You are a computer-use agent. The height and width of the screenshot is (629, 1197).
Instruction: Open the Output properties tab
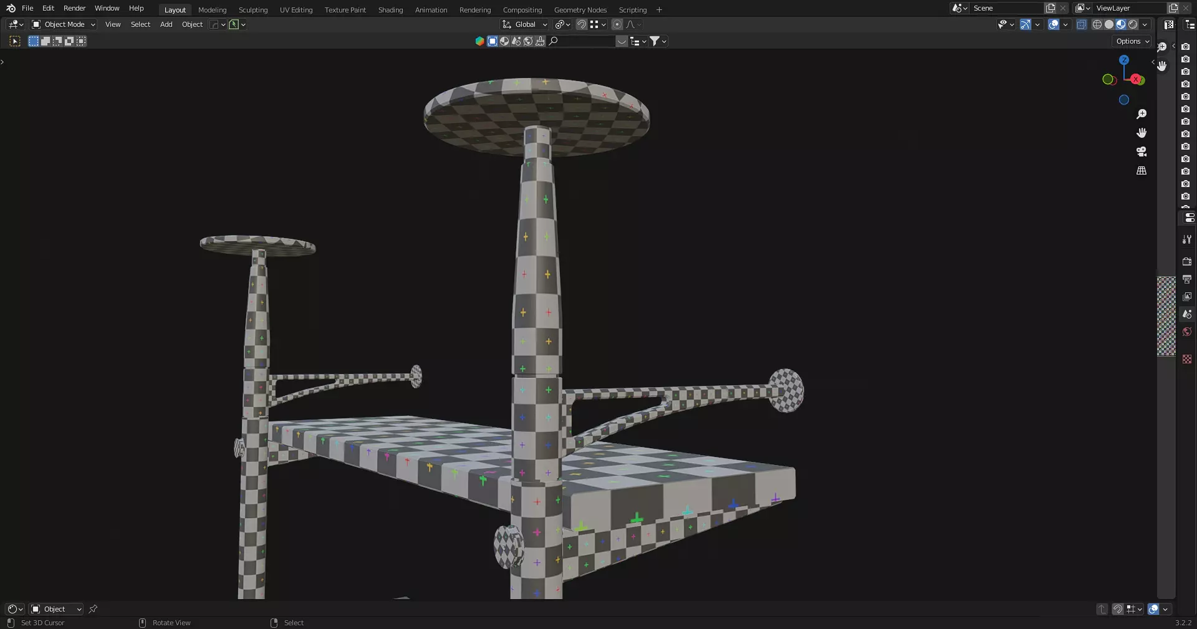(1187, 279)
